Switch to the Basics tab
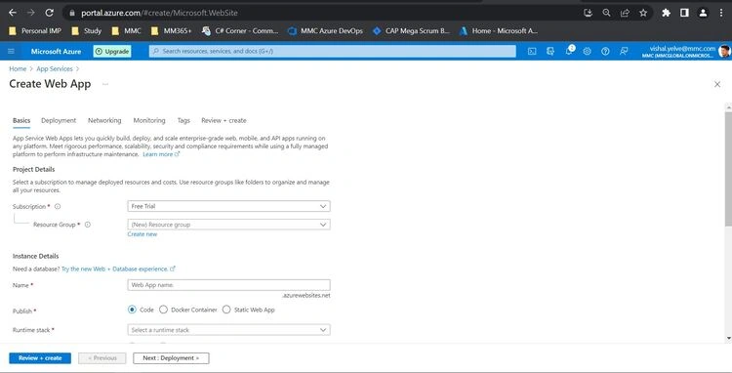This screenshot has height=373, width=732. tap(21, 120)
